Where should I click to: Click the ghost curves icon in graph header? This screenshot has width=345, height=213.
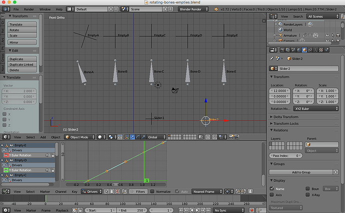coord(250,192)
